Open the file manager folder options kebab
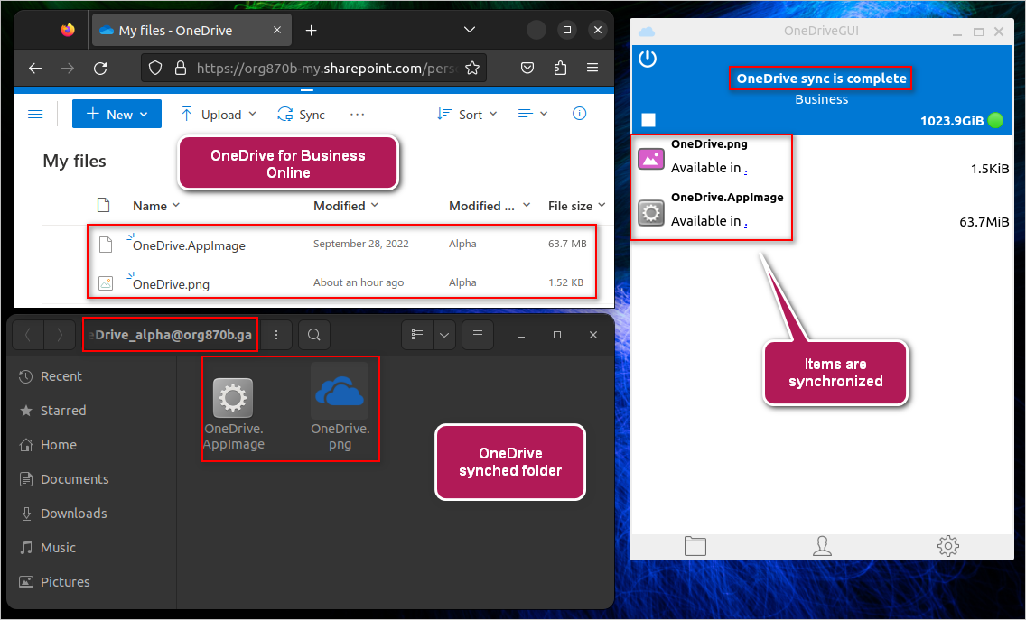Viewport: 1026px width, 620px height. (276, 335)
